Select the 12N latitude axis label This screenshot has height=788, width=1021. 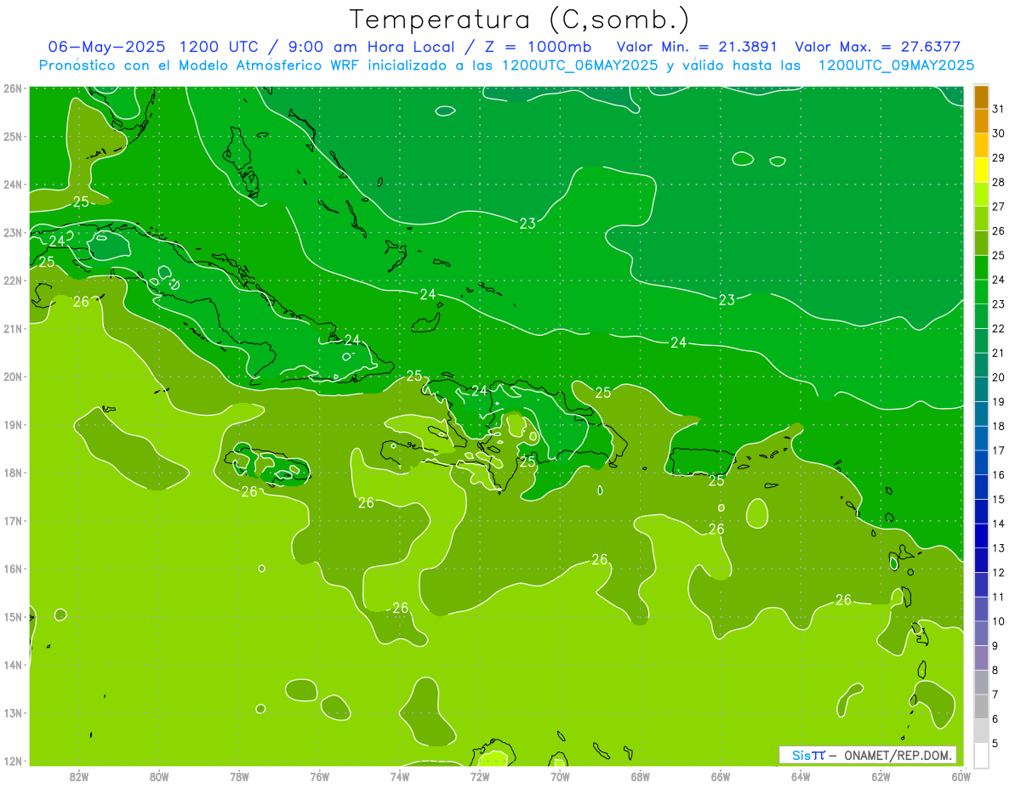pos(13,761)
